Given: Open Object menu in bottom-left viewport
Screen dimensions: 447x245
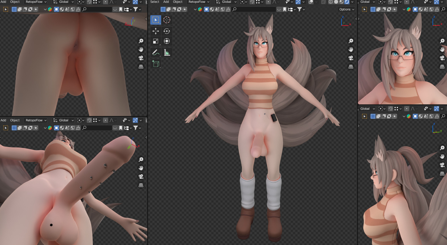Looking at the screenshot, I should pos(15,120).
